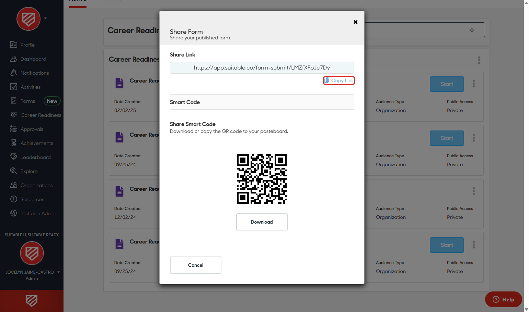Open the Approvals list icon
529x312 pixels.
pyautogui.click(x=14, y=129)
